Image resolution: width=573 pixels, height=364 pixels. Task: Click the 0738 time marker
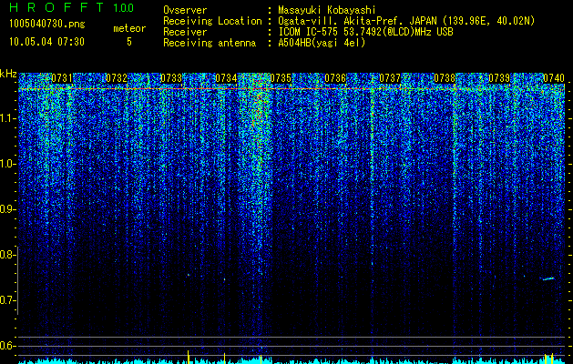445,78
